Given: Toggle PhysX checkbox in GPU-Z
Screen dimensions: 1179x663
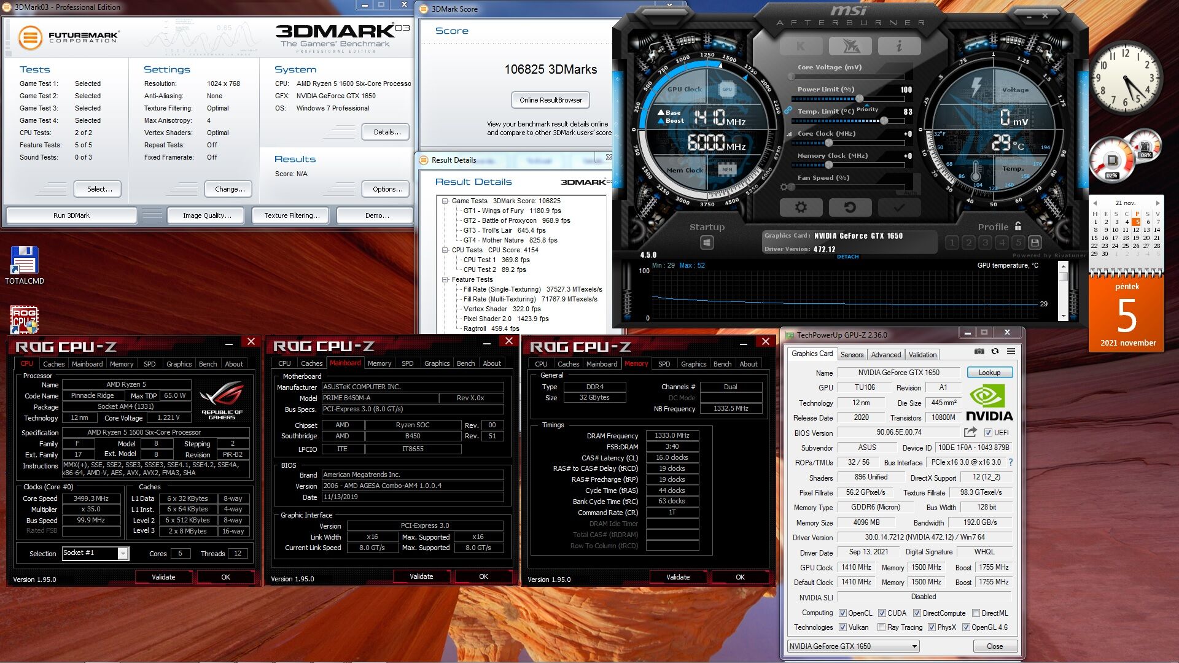Looking at the screenshot, I should 932,627.
